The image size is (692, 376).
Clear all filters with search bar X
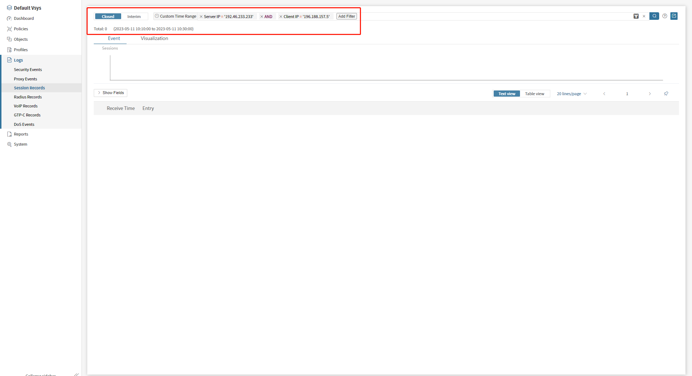click(644, 16)
